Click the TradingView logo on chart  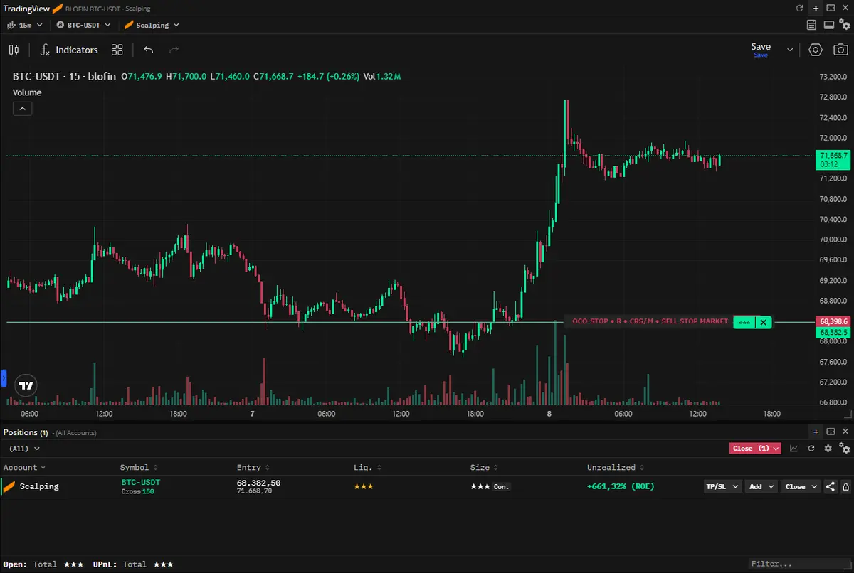click(26, 386)
